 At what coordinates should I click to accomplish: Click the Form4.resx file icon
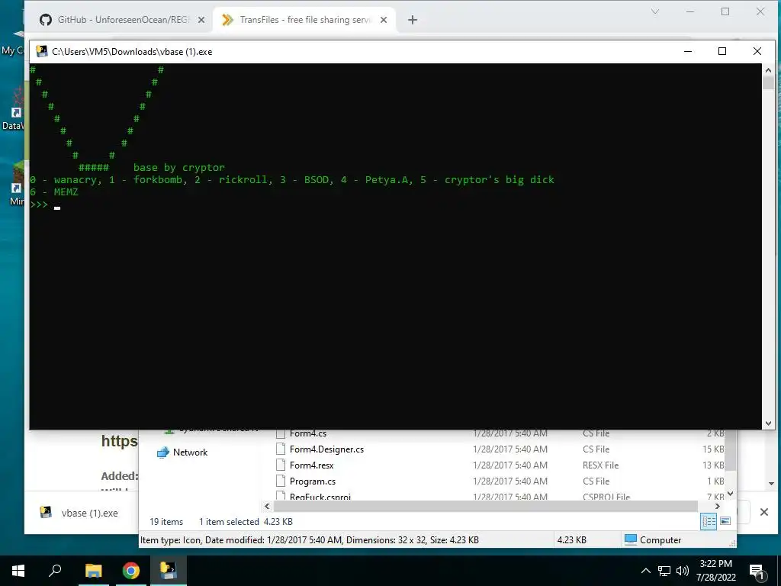pos(281,465)
